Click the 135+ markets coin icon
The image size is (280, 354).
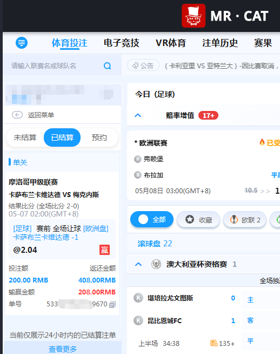(214, 343)
